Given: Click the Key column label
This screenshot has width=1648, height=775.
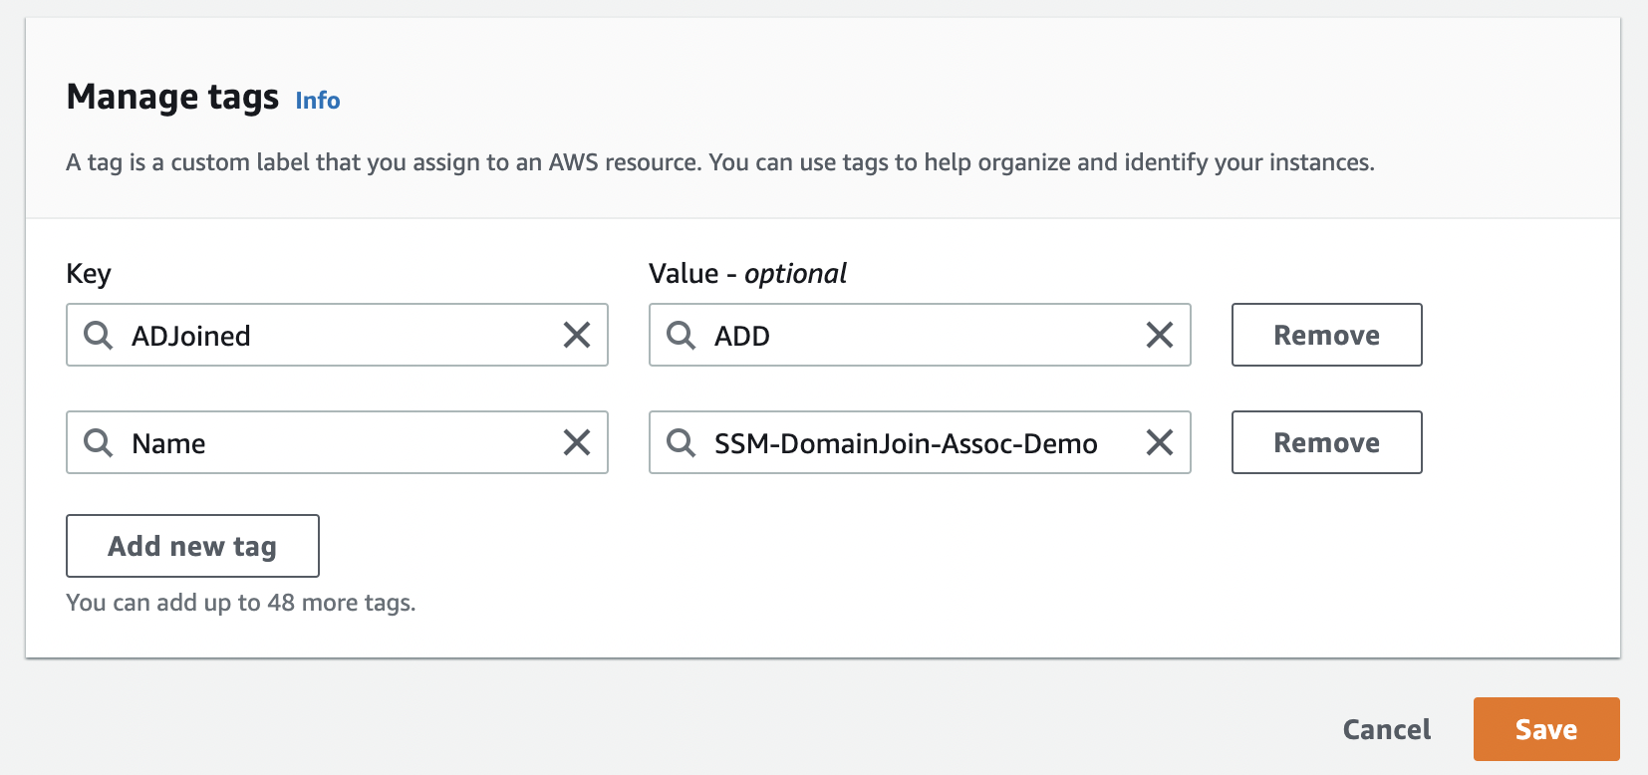Looking at the screenshot, I should (x=89, y=274).
